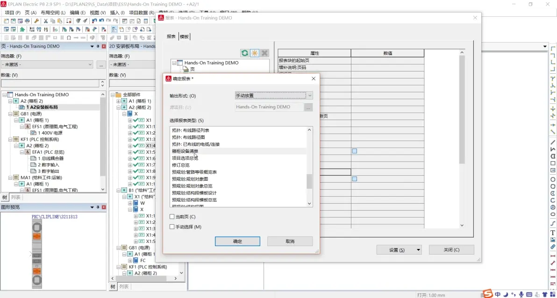Click the Sogou input method tray icon
This screenshot has height=298, width=557.
[x=488, y=294]
